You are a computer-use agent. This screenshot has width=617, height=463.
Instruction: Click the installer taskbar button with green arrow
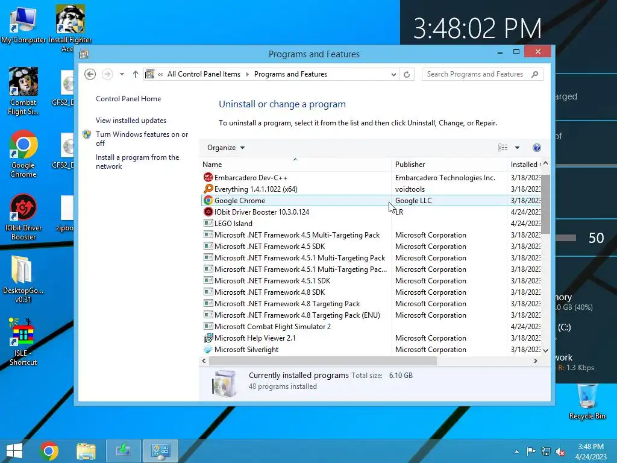(124, 451)
